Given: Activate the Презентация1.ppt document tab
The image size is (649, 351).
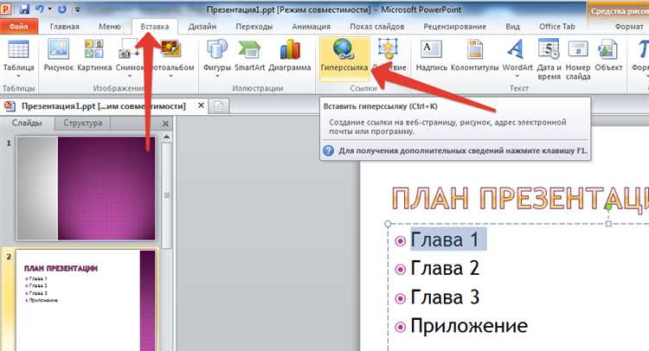Looking at the screenshot, I should coord(104,106).
